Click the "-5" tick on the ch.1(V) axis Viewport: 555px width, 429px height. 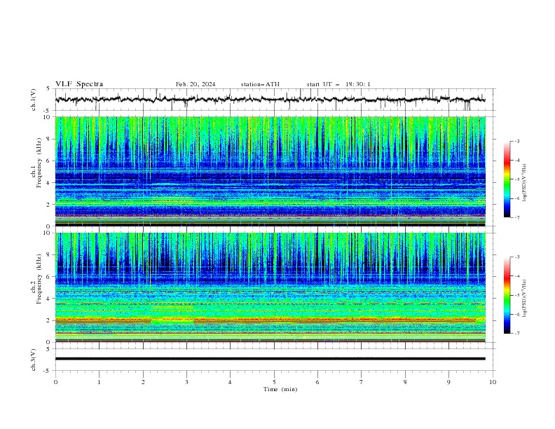click(47, 111)
